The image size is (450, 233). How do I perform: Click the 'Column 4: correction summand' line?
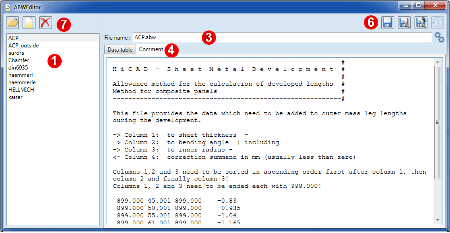(x=234, y=157)
